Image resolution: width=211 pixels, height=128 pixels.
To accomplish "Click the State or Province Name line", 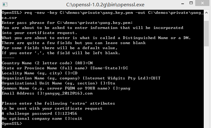I will click(x=65, y=68).
